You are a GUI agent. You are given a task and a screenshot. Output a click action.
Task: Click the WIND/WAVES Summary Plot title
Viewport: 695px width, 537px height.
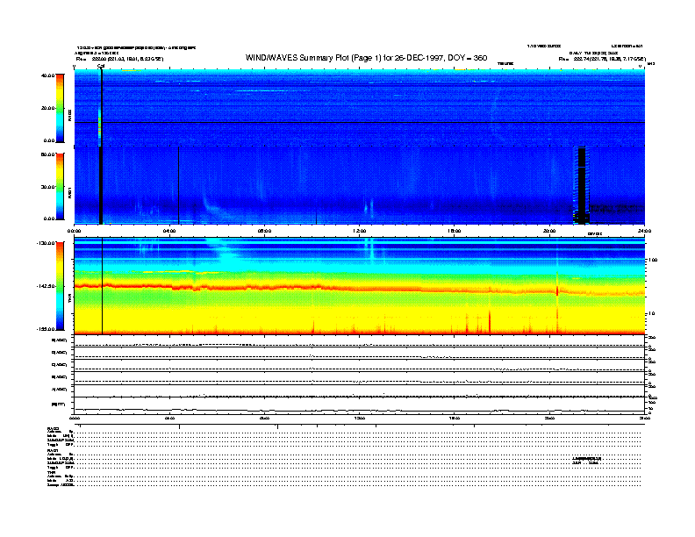[366, 58]
